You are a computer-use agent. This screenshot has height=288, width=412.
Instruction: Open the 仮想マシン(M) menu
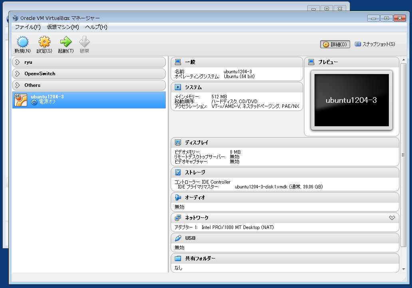point(63,27)
